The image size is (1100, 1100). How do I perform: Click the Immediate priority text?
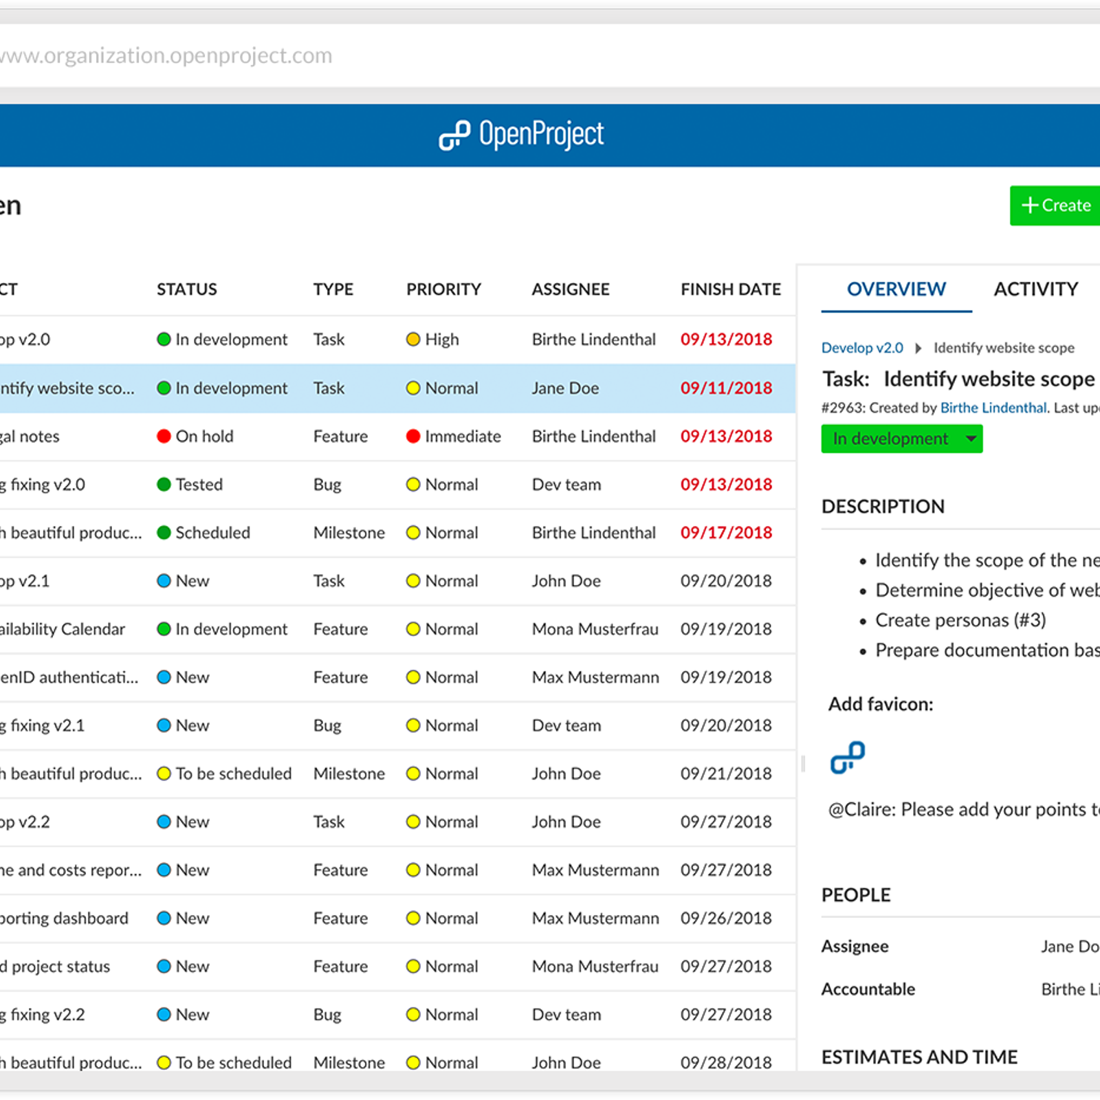point(463,437)
